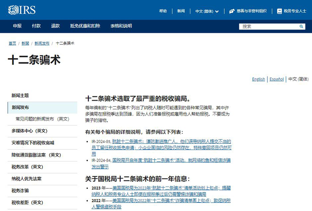Go to 新闻 in the breadcrumb
This screenshot has height=211, width=312.
(x=25, y=43)
